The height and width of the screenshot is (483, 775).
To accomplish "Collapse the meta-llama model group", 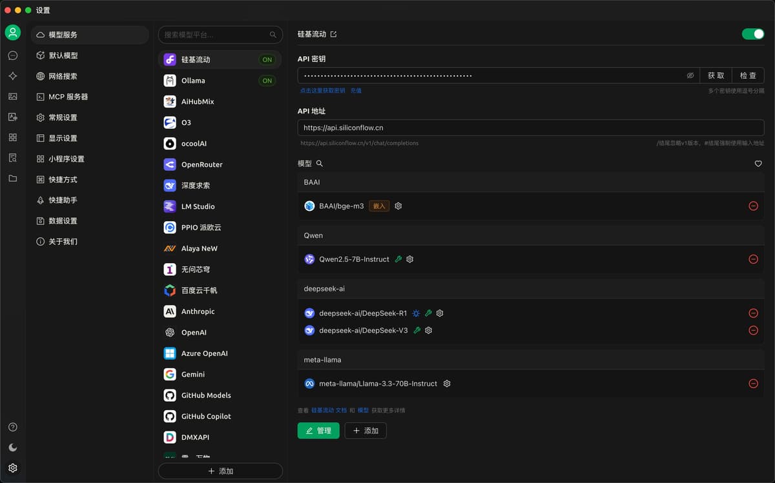I will point(531,360).
